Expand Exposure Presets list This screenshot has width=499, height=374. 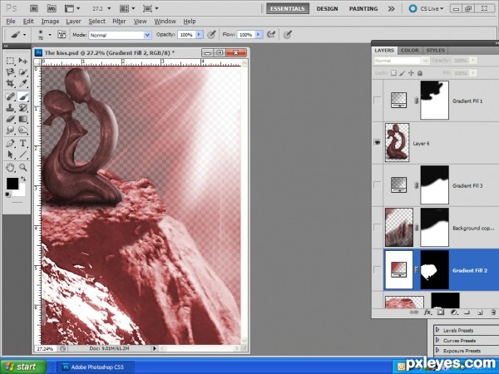pos(437,351)
